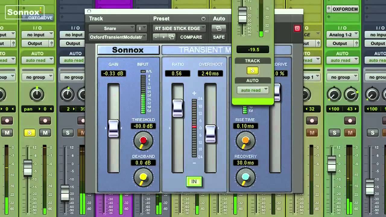Click the Threshold value -80.0 dB
Screen dimensions: 386x217
(x=143, y=126)
